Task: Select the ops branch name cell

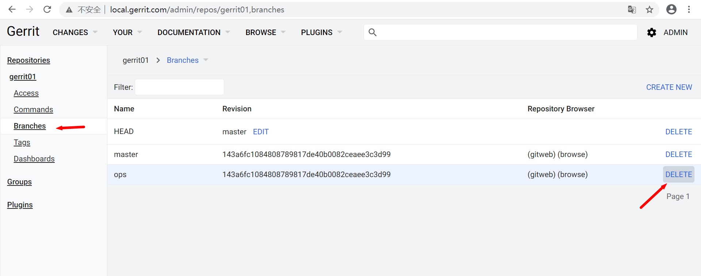Action: 120,175
